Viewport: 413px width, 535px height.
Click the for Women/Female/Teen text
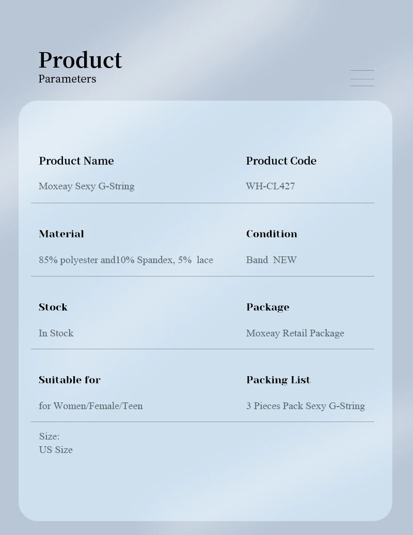[x=90, y=406]
